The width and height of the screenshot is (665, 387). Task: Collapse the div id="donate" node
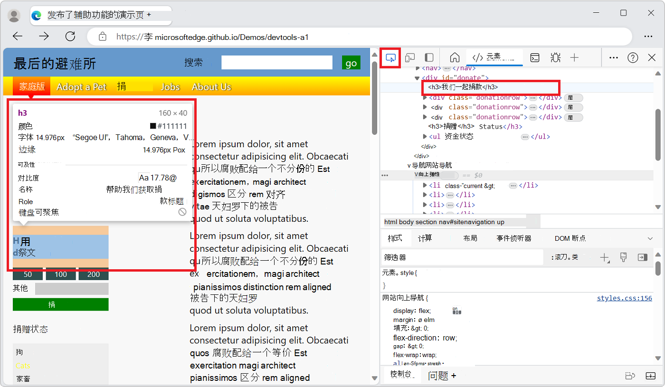418,78
